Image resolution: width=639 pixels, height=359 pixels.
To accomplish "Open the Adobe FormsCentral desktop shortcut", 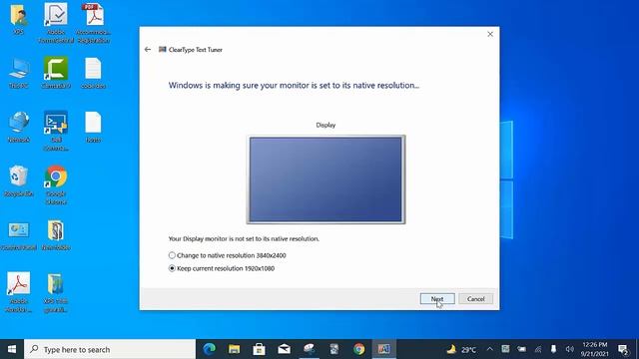I will pos(56,23).
